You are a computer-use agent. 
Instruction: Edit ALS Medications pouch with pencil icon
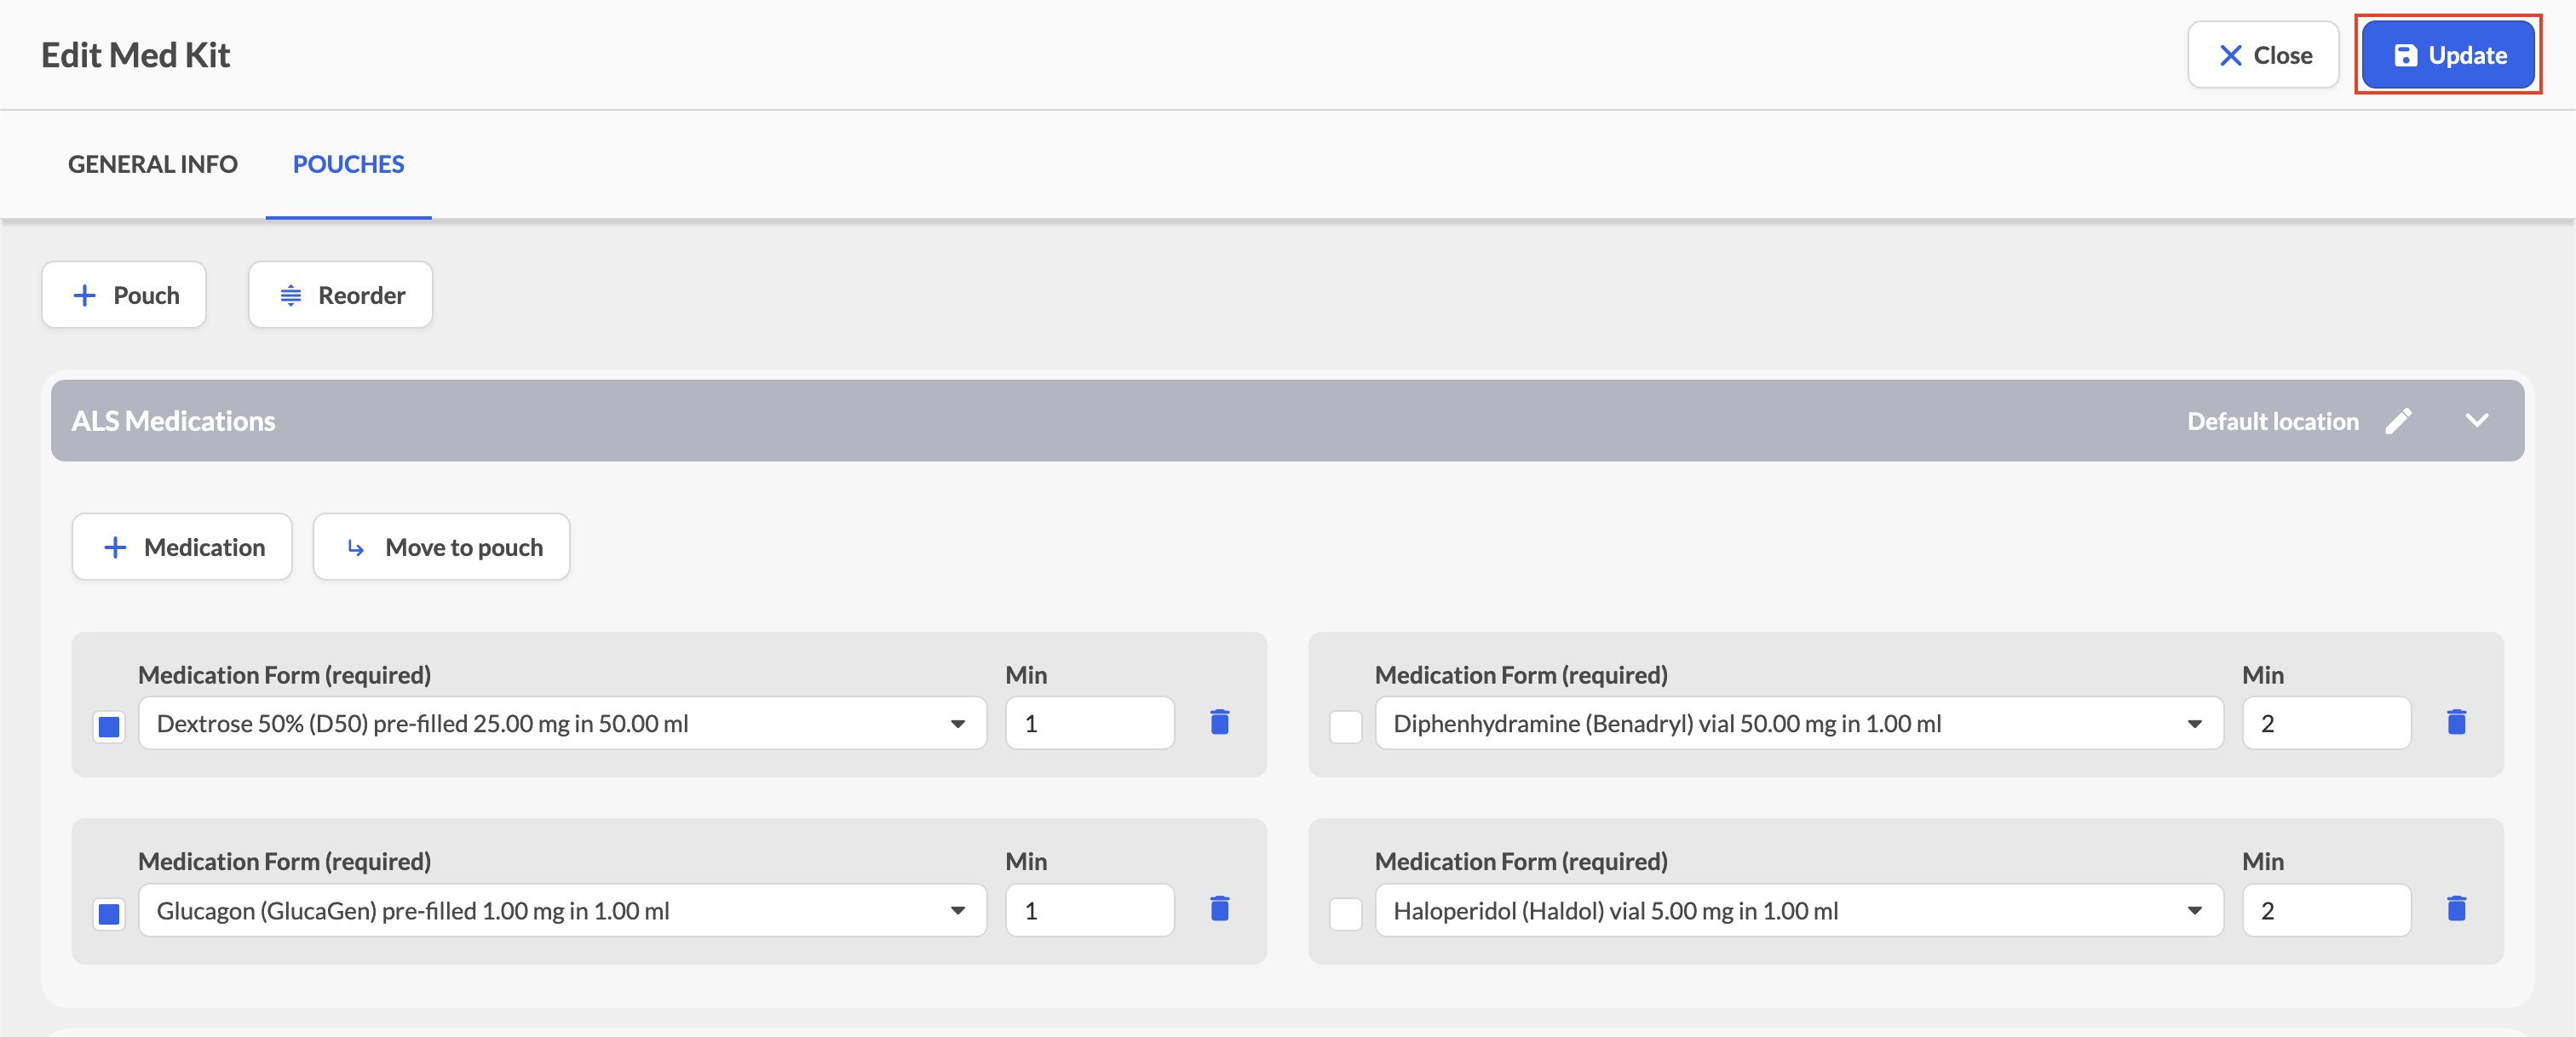pyautogui.click(x=2399, y=421)
